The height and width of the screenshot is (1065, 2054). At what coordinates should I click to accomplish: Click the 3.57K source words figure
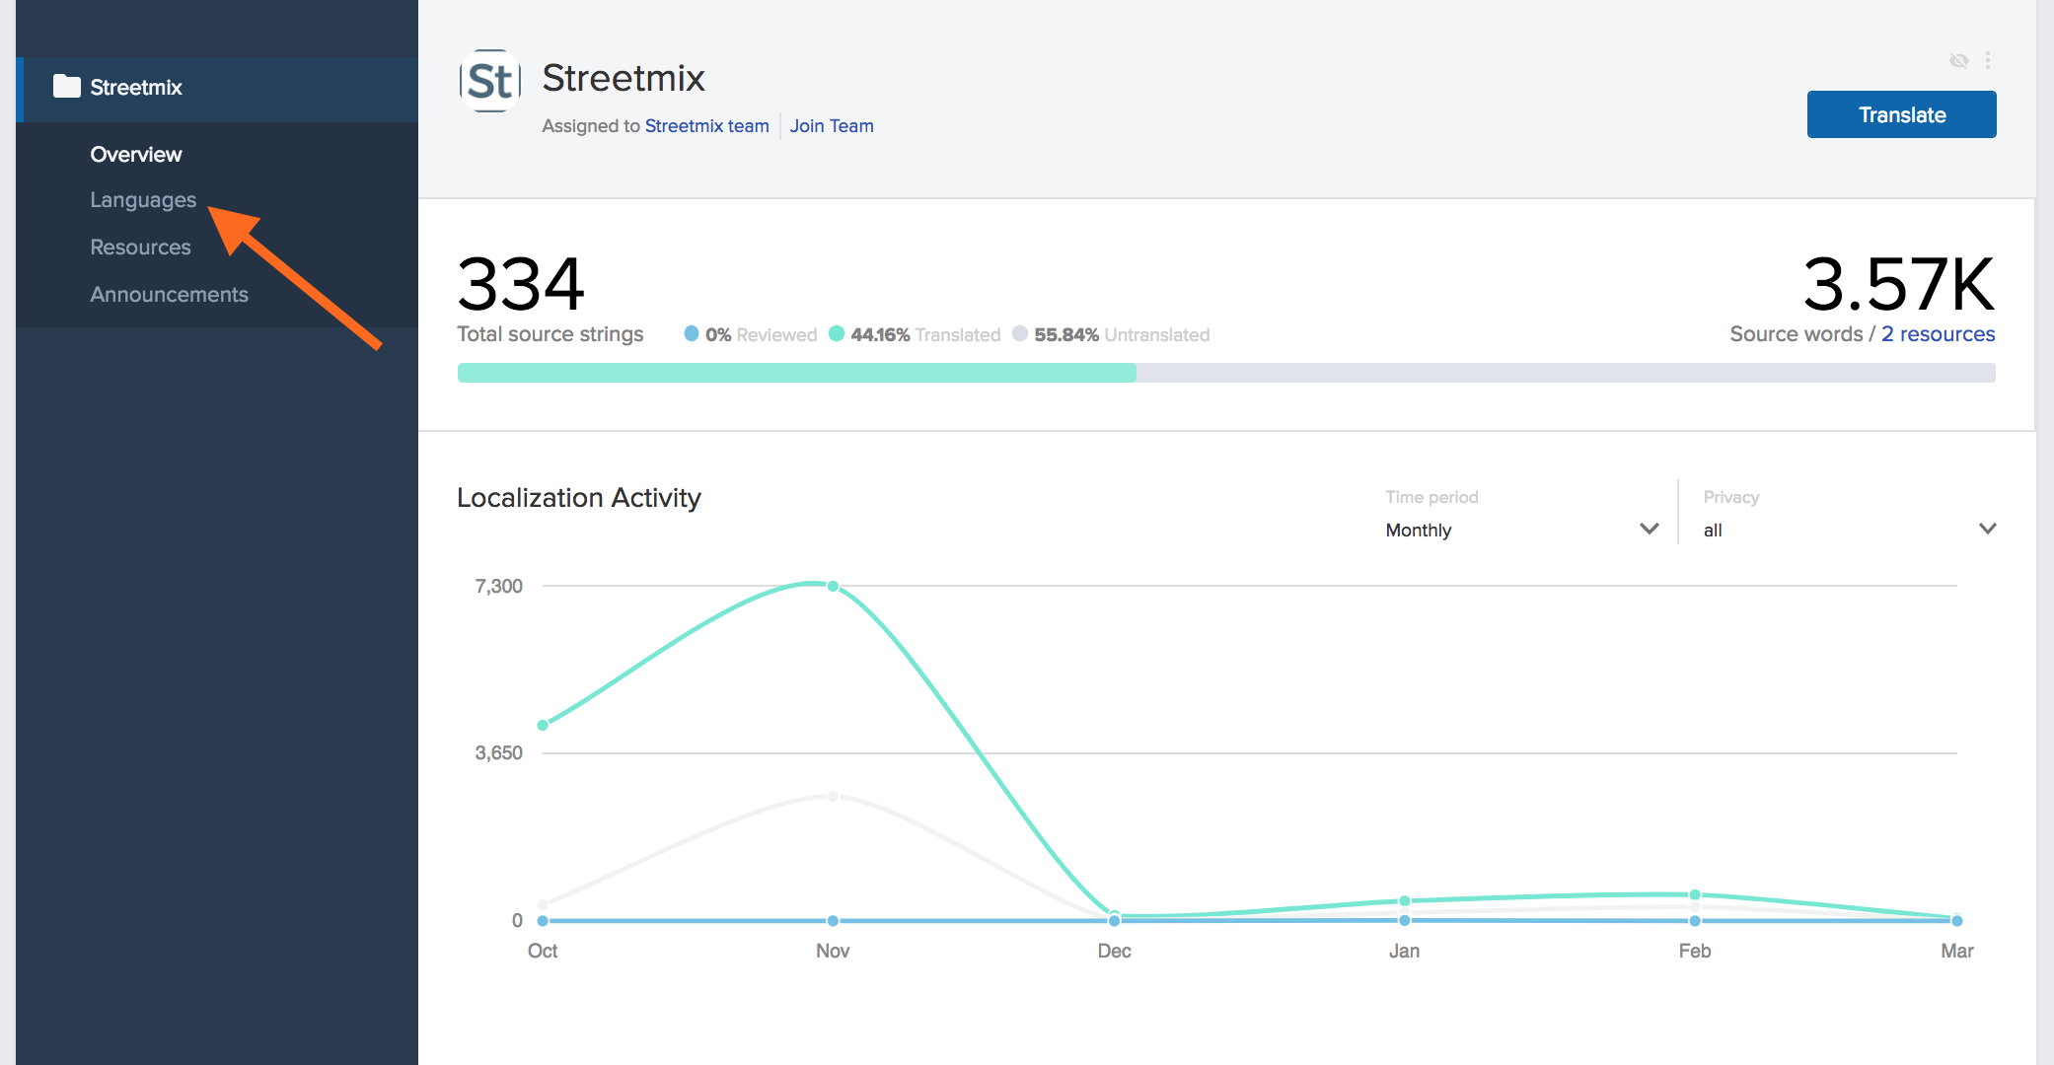pyautogui.click(x=1899, y=285)
